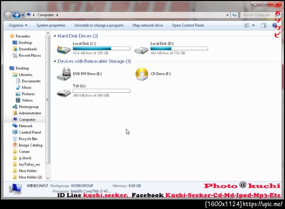The image size is (285, 209).
Task: Open the Documents library
Action: [x=28, y=81]
